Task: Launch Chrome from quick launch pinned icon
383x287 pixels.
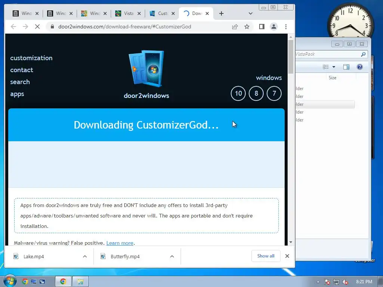Action: (25, 282)
